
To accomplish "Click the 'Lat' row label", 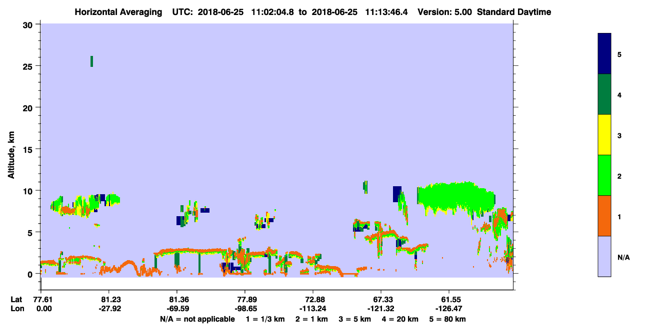I will [16, 299].
